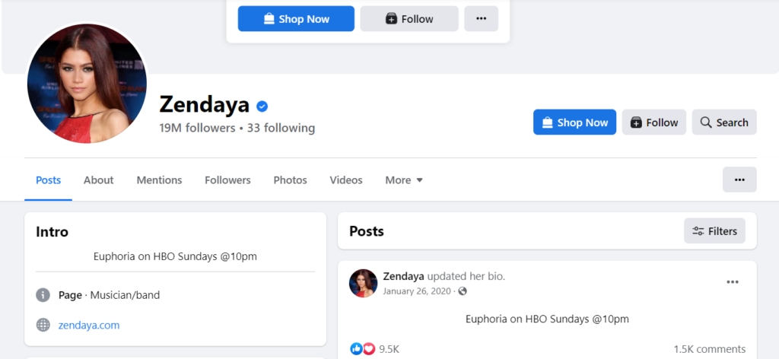The height and width of the screenshot is (359, 779).
Task: Click the three-dot menu on the bio post
Action: pyautogui.click(x=733, y=282)
